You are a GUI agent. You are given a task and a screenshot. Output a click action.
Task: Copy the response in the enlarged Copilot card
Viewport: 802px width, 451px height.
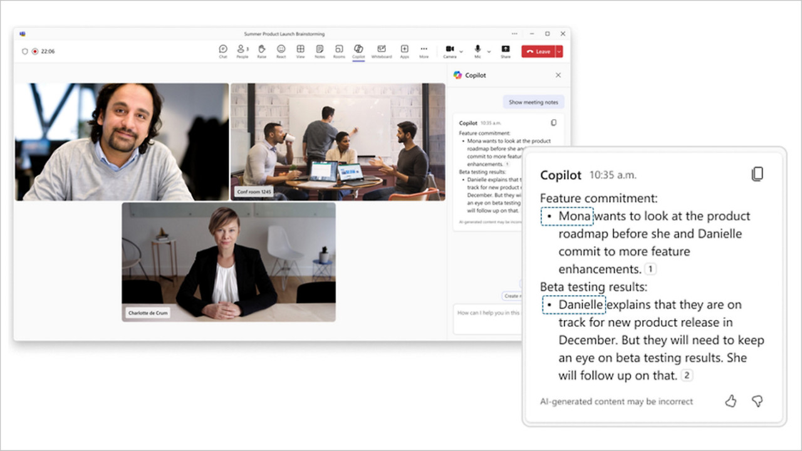758,174
